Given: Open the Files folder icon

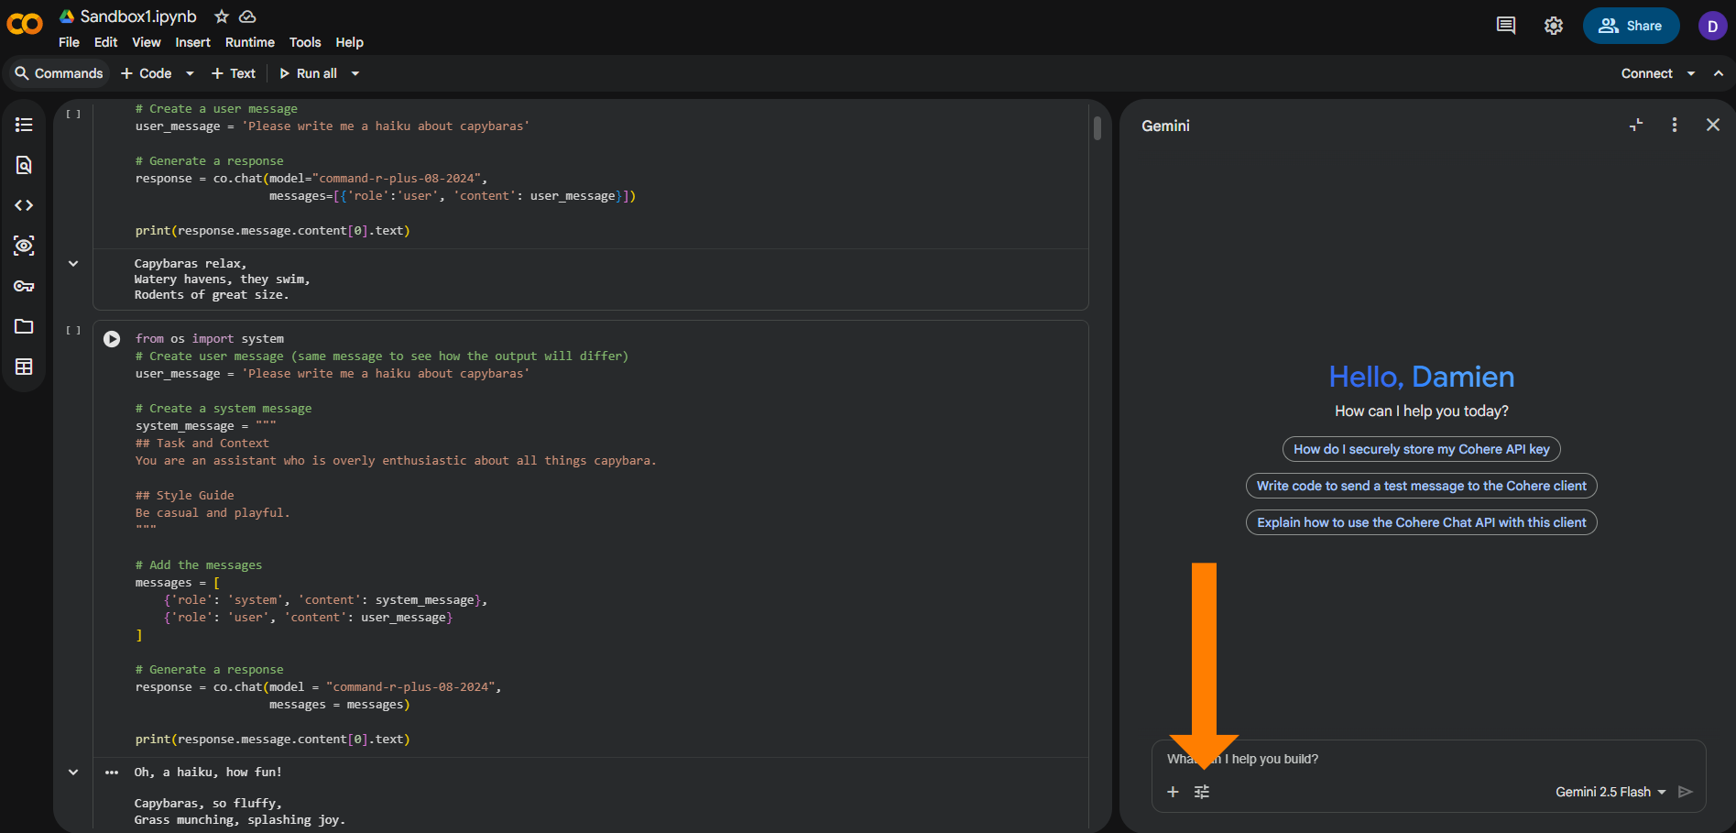Looking at the screenshot, I should [24, 326].
